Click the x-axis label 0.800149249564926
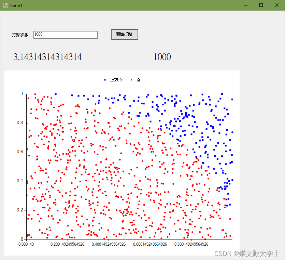Image resolution: width=285 pixels, height=260 pixels. [191, 244]
